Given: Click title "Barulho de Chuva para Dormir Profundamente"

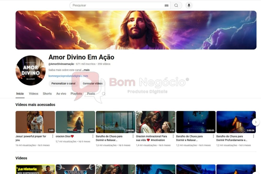Looking at the screenshot, I should [232, 138].
